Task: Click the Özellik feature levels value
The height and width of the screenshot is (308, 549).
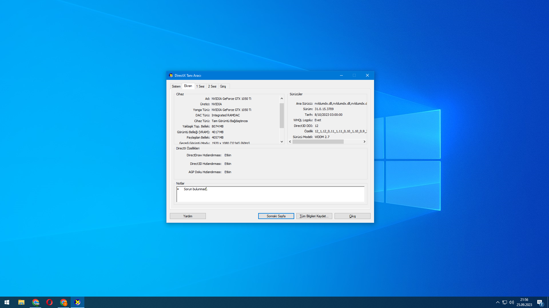Action: point(341,131)
